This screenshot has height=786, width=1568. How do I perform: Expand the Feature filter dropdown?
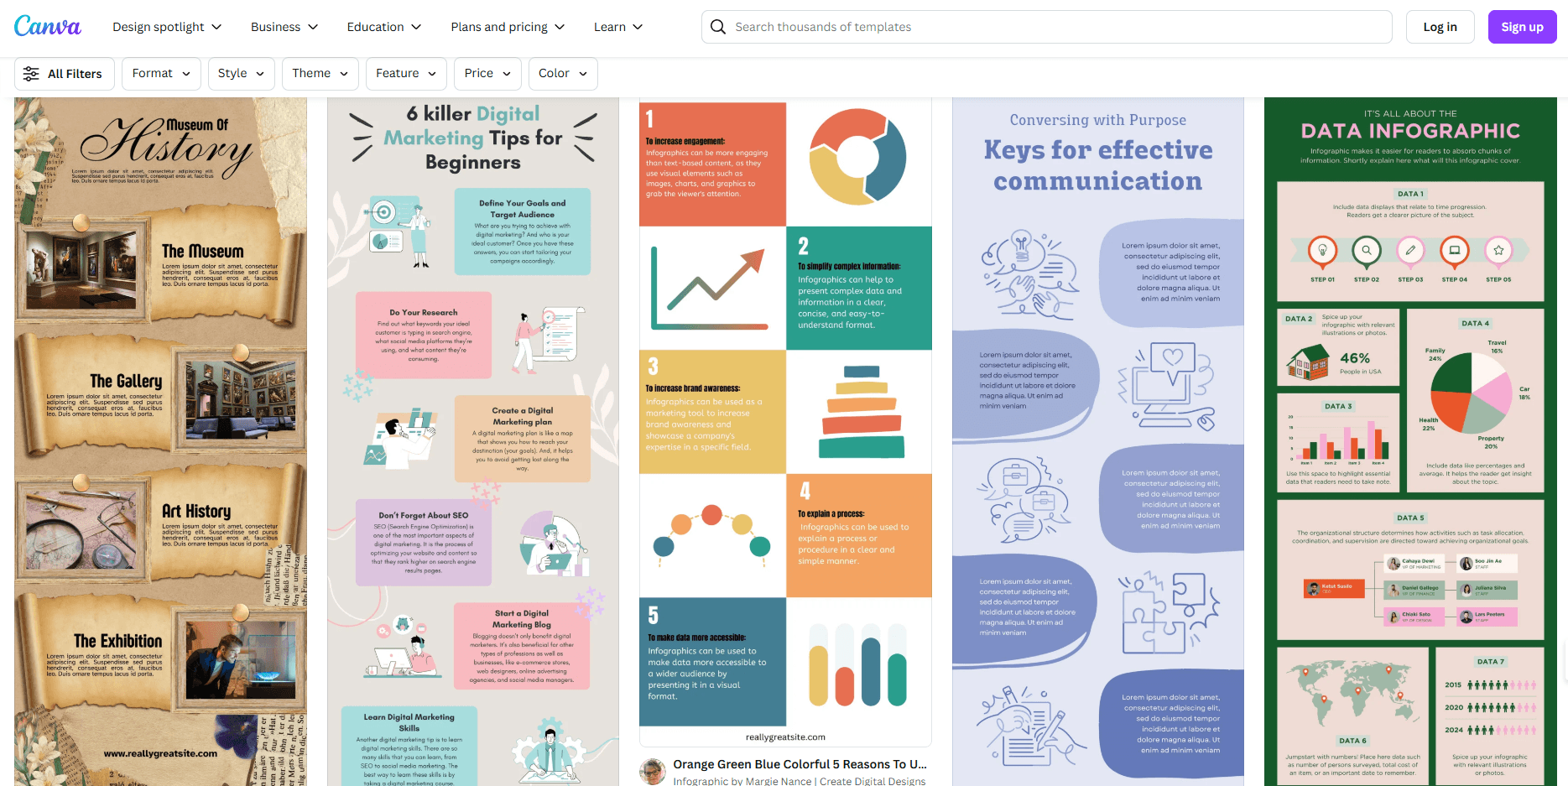coord(406,74)
